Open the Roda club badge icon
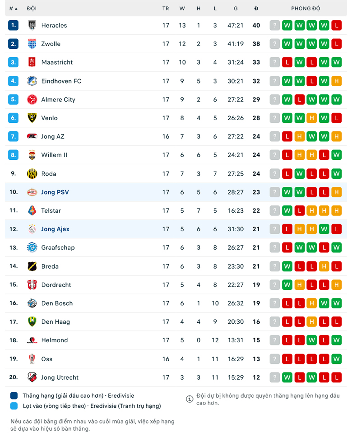Image resolution: width=352 pixels, height=437 pixels. 32,174
